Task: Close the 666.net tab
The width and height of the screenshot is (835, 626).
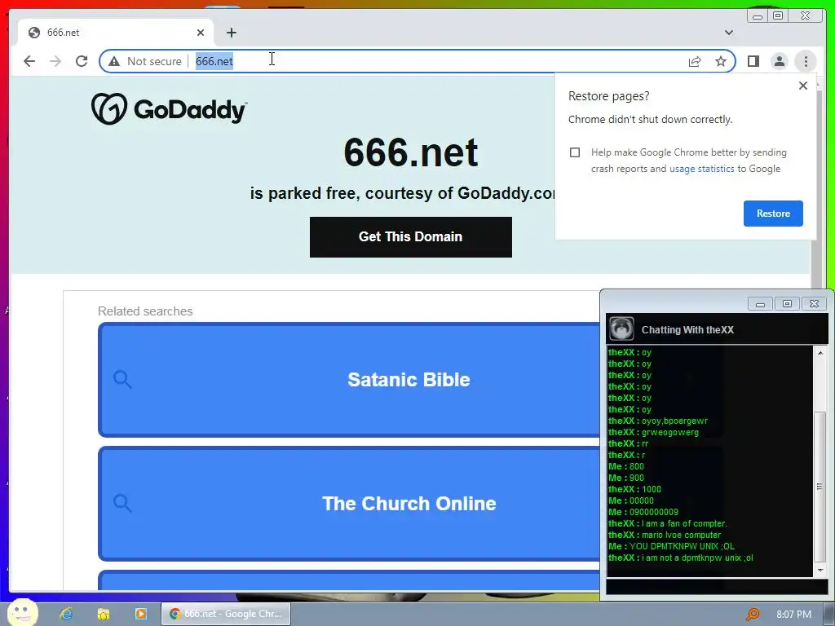Action: coord(201,33)
